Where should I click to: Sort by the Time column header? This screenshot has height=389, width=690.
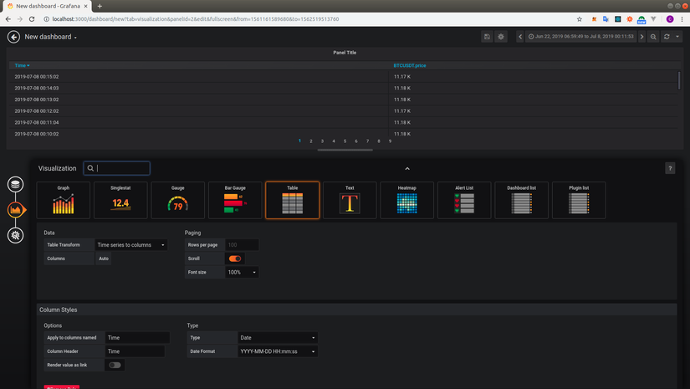coord(22,65)
